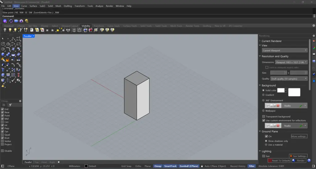Select the Boolean union spheres tool
Viewport: 316px width, 169px height.
click(8, 54)
